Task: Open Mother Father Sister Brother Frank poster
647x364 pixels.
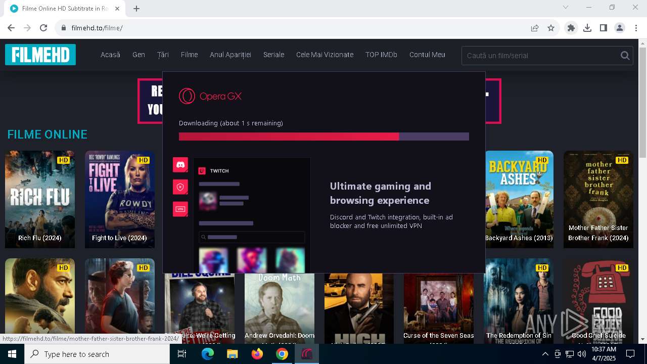Action: (598, 199)
